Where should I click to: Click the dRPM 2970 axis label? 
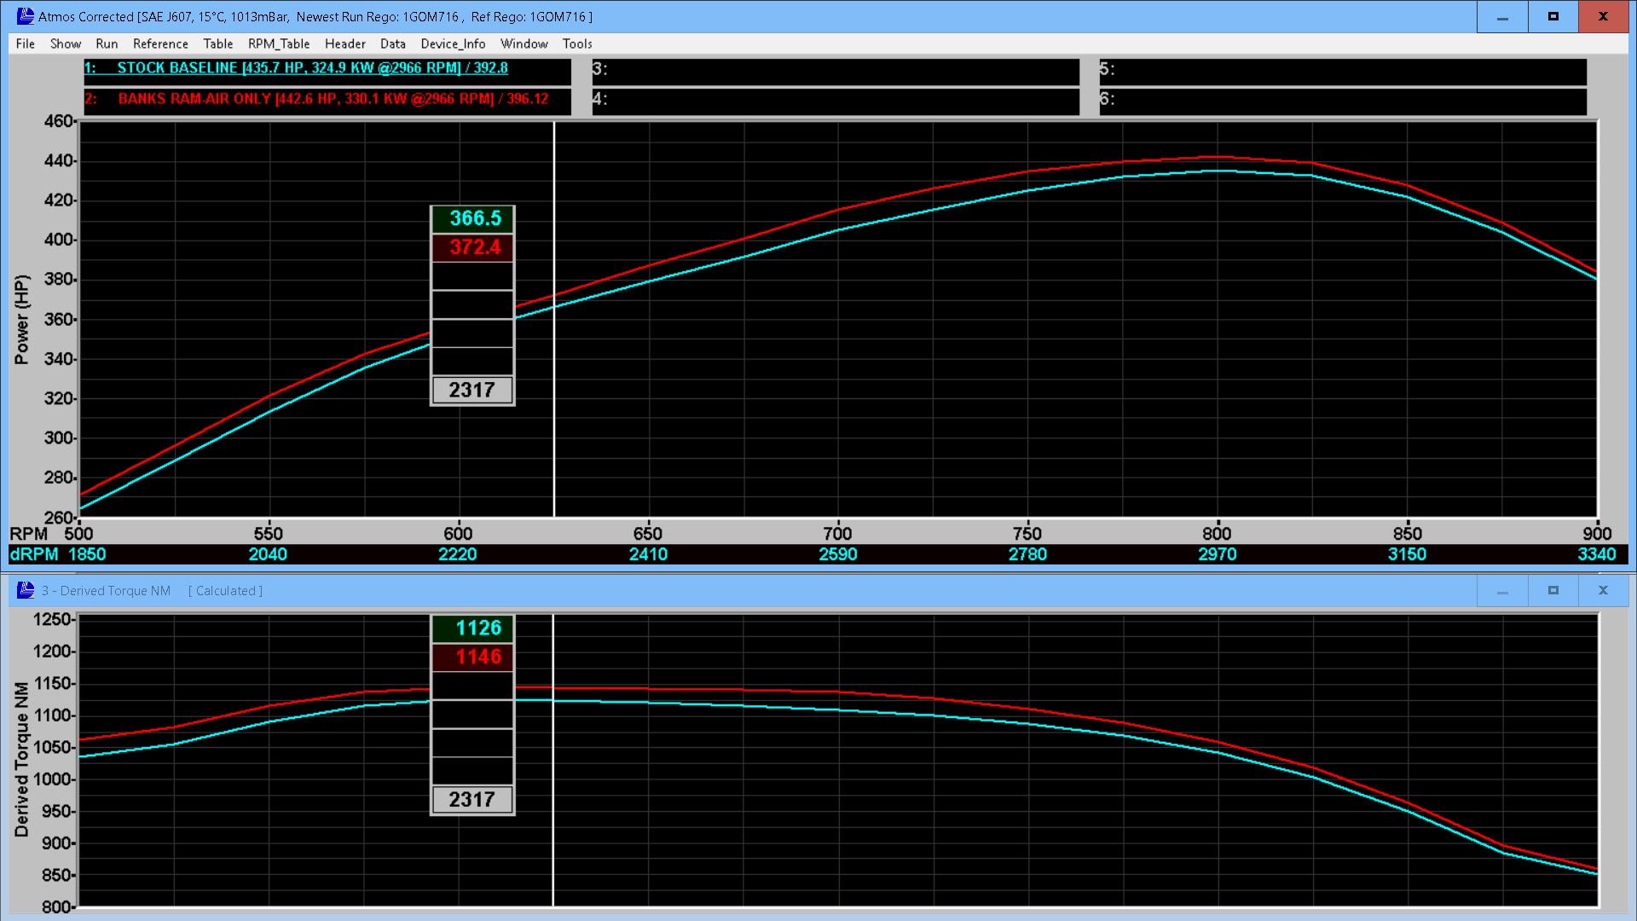tap(1218, 554)
